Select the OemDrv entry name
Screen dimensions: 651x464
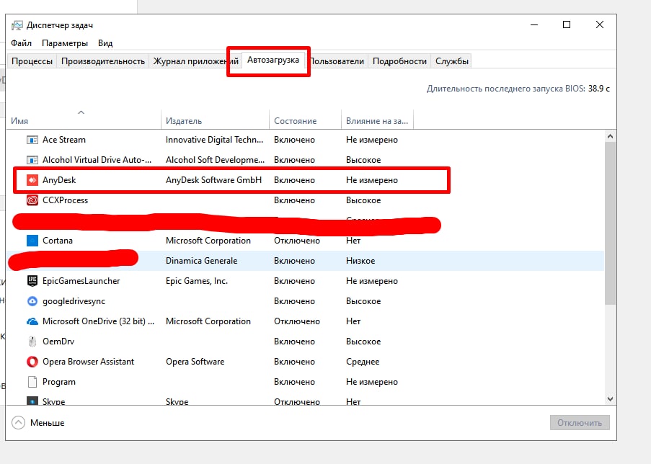coord(58,342)
